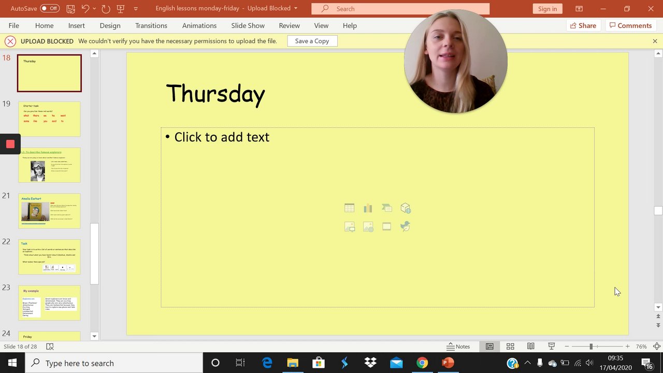Open Windows Start menu
This screenshot has height=373, width=663.
coord(12,363)
